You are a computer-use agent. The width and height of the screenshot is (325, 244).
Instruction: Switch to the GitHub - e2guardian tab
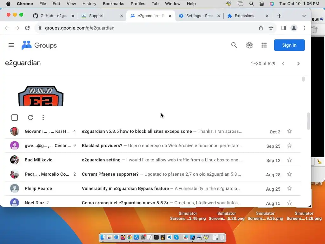click(x=53, y=16)
